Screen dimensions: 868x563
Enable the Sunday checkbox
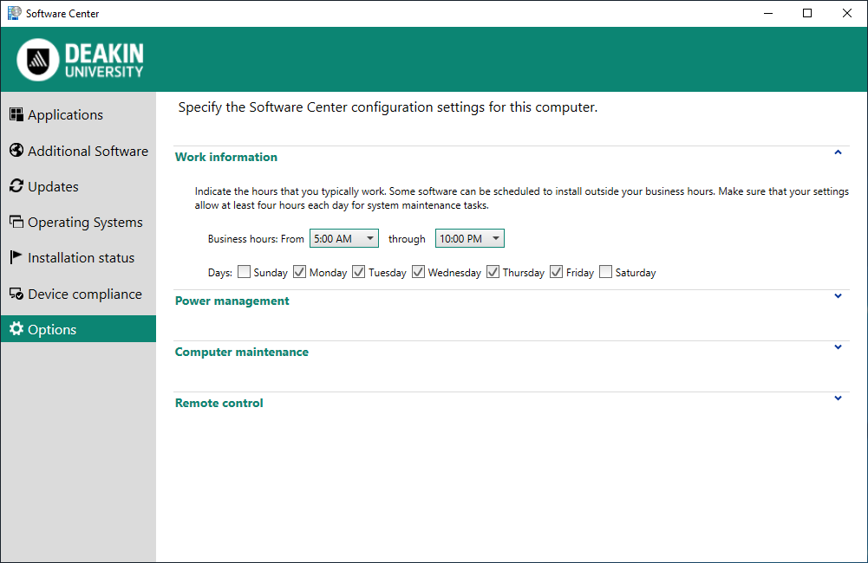pyautogui.click(x=244, y=271)
